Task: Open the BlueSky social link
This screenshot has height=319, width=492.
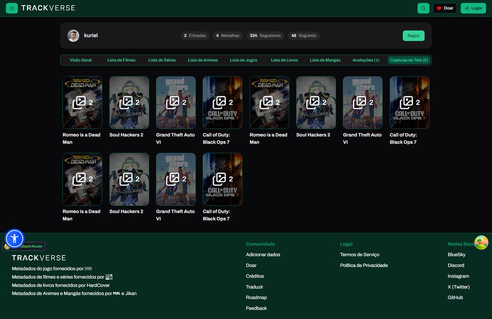Action: point(456,255)
